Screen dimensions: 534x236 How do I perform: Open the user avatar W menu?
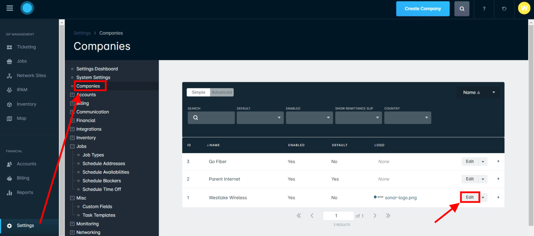pos(524,8)
